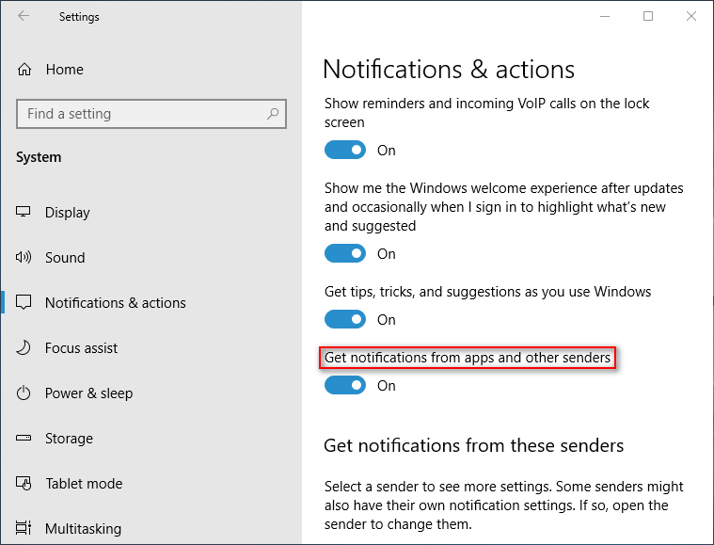Click the search magnifier icon
714x545 pixels.
click(273, 114)
